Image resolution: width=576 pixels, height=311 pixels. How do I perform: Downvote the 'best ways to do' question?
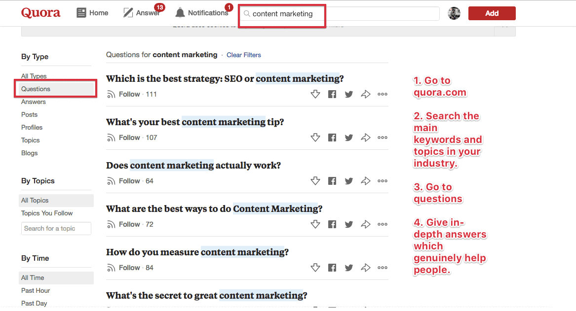(x=315, y=224)
